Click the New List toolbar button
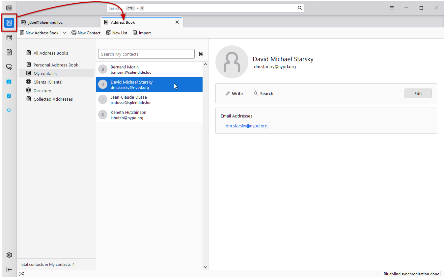This screenshot has width=444, height=277. 117,33
